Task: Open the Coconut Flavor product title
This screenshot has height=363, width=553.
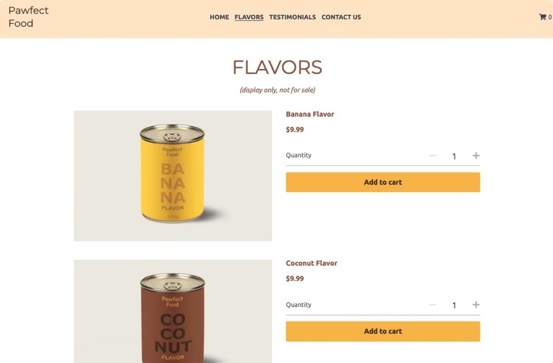Action: [312, 263]
